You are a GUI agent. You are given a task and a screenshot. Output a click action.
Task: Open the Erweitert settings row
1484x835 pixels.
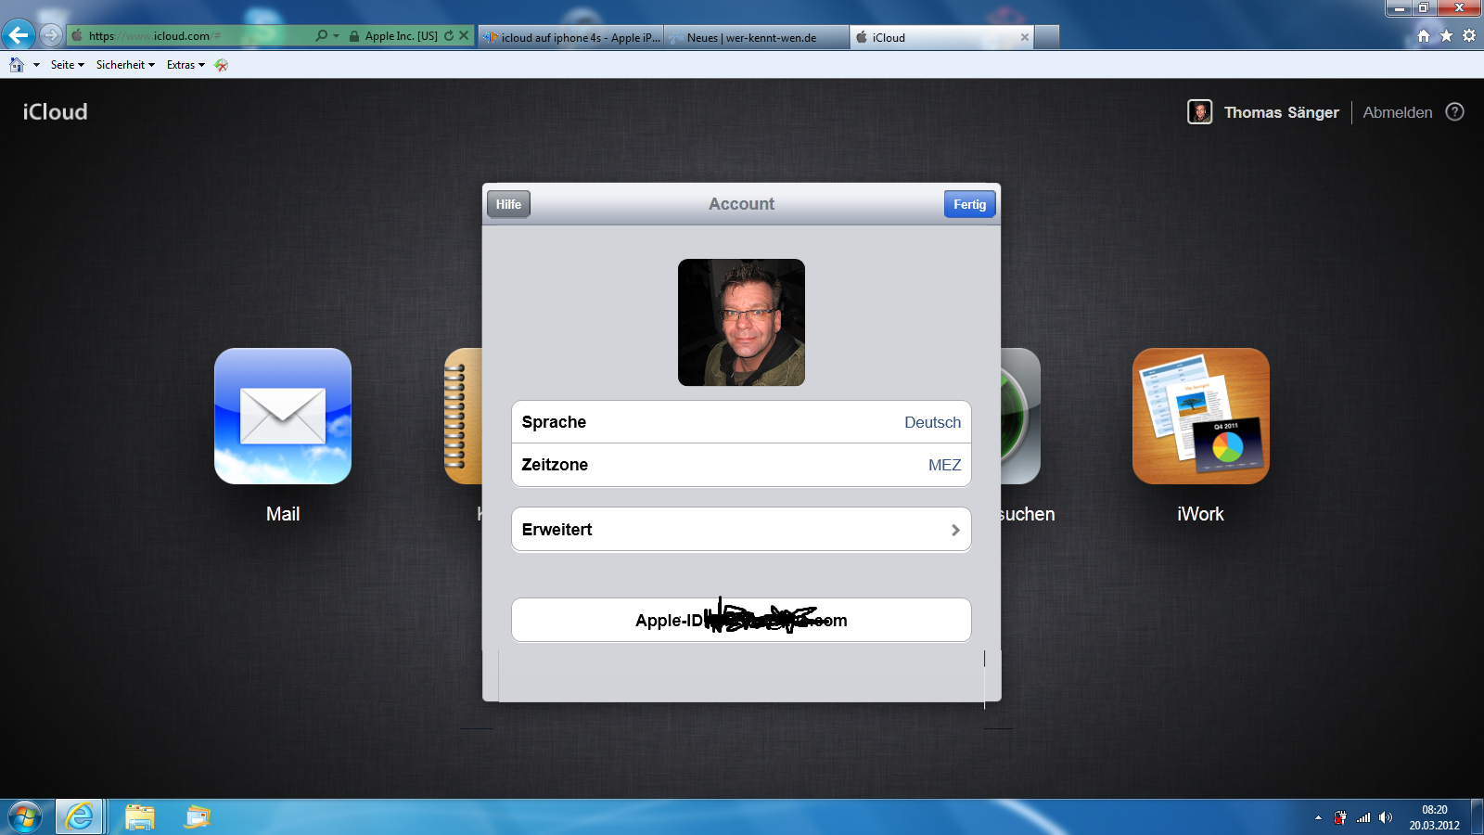(741, 529)
